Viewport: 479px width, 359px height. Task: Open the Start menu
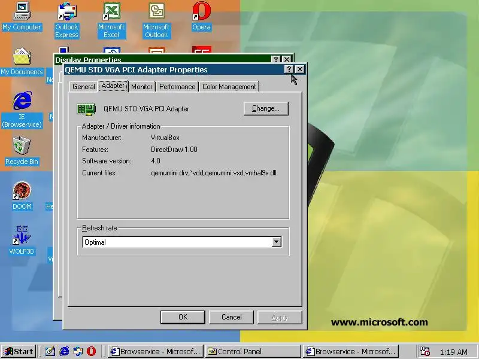(x=19, y=351)
